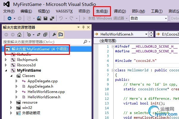
Task: Click the Undo toolbar icon
Action: coord(61,18)
